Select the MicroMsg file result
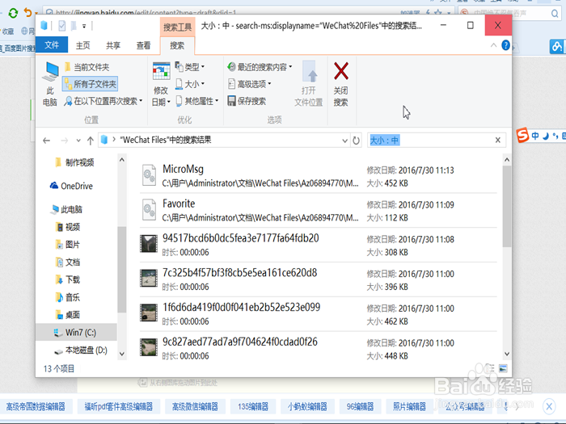 [x=318, y=175]
